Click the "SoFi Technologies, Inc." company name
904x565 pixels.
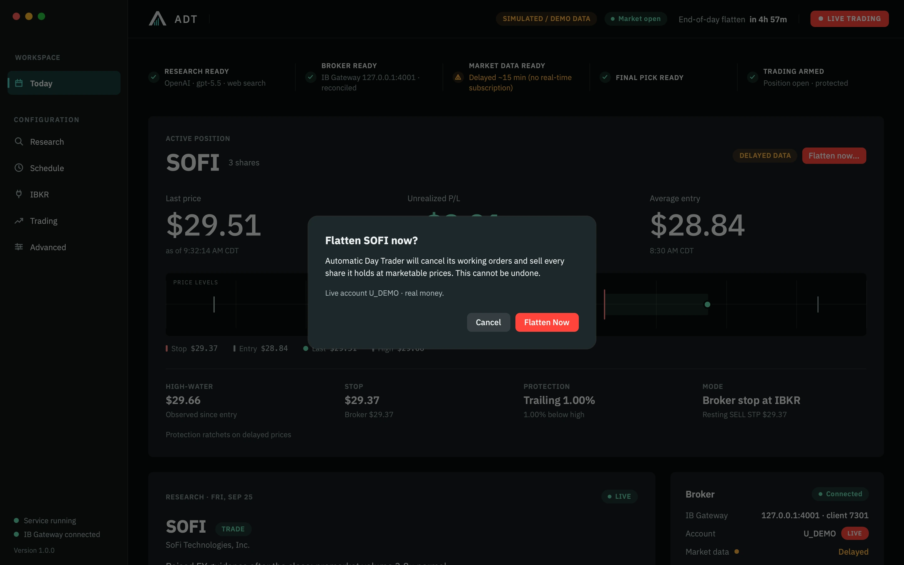coord(208,545)
